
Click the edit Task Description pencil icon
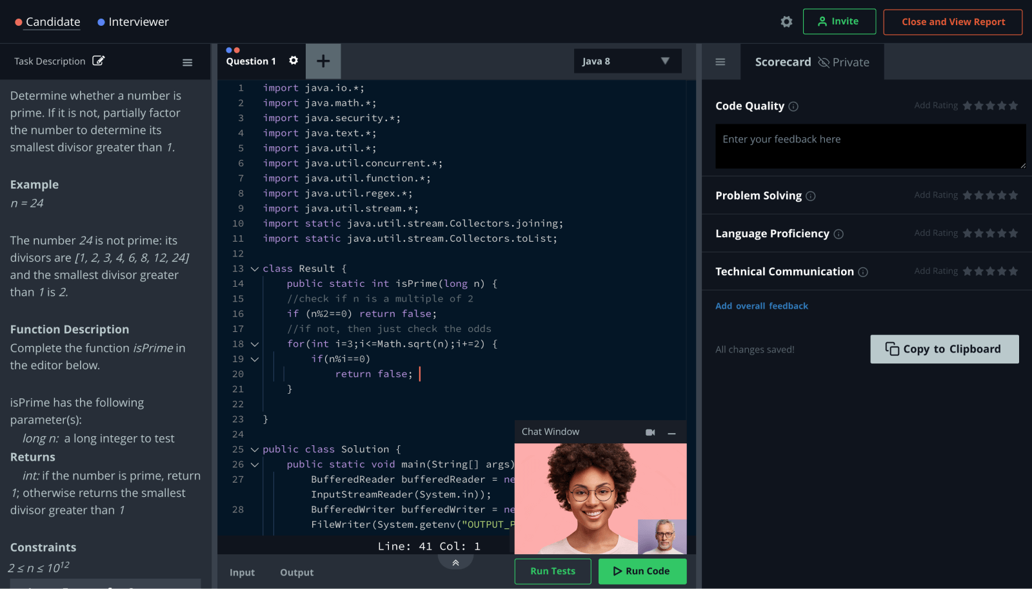(x=98, y=61)
